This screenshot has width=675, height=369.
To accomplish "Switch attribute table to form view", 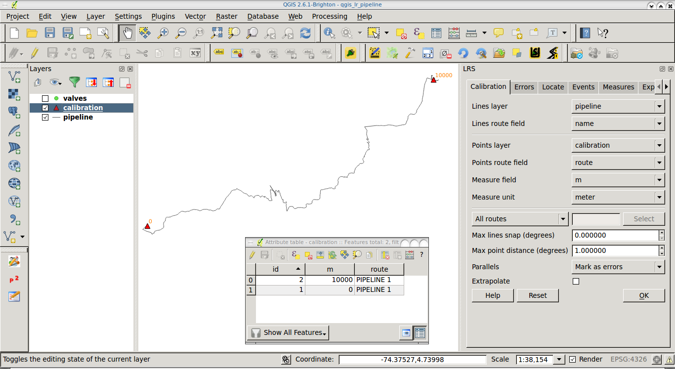I will tap(406, 333).
